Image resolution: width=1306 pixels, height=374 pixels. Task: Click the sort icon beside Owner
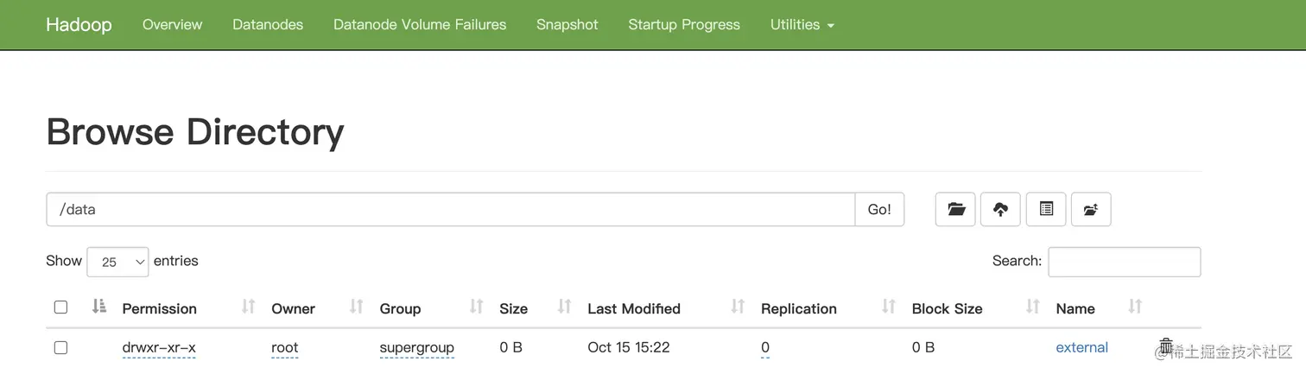click(x=356, y=307)
